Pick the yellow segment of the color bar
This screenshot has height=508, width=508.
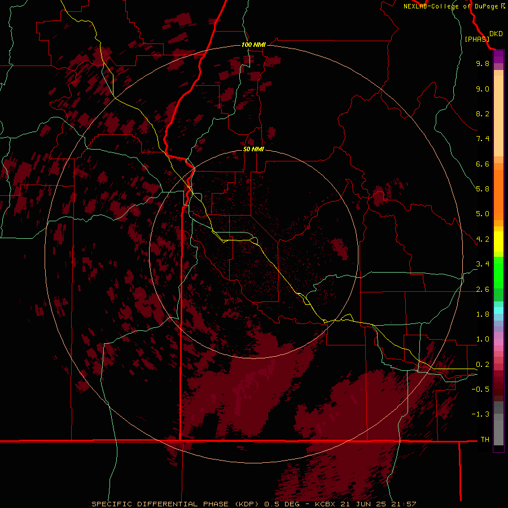498,242
